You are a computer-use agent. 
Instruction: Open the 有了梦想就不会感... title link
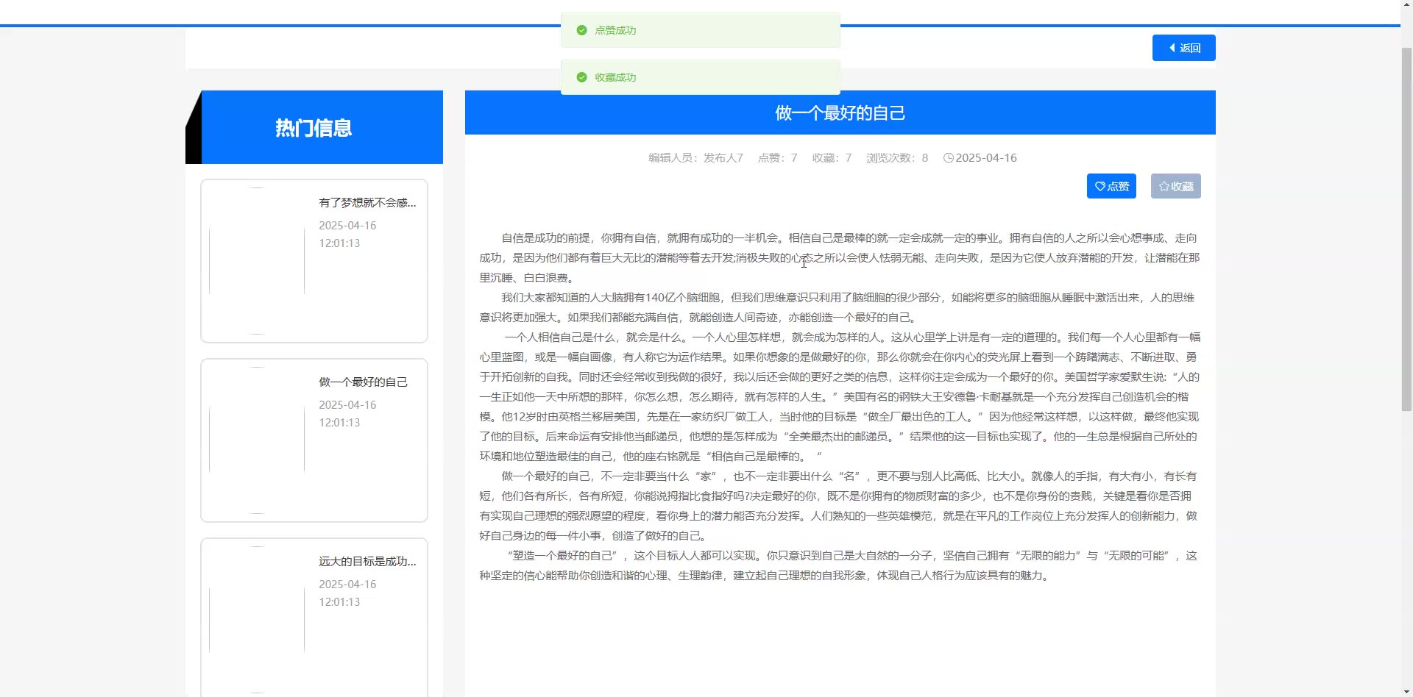tap(367, 203)
